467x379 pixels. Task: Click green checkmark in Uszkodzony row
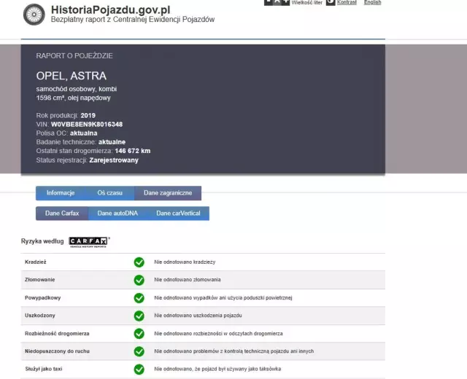tap(139, 316)
